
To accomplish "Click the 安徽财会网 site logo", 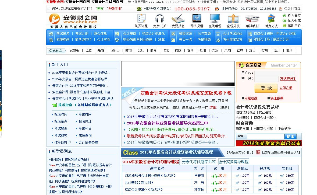I will 73,21.
